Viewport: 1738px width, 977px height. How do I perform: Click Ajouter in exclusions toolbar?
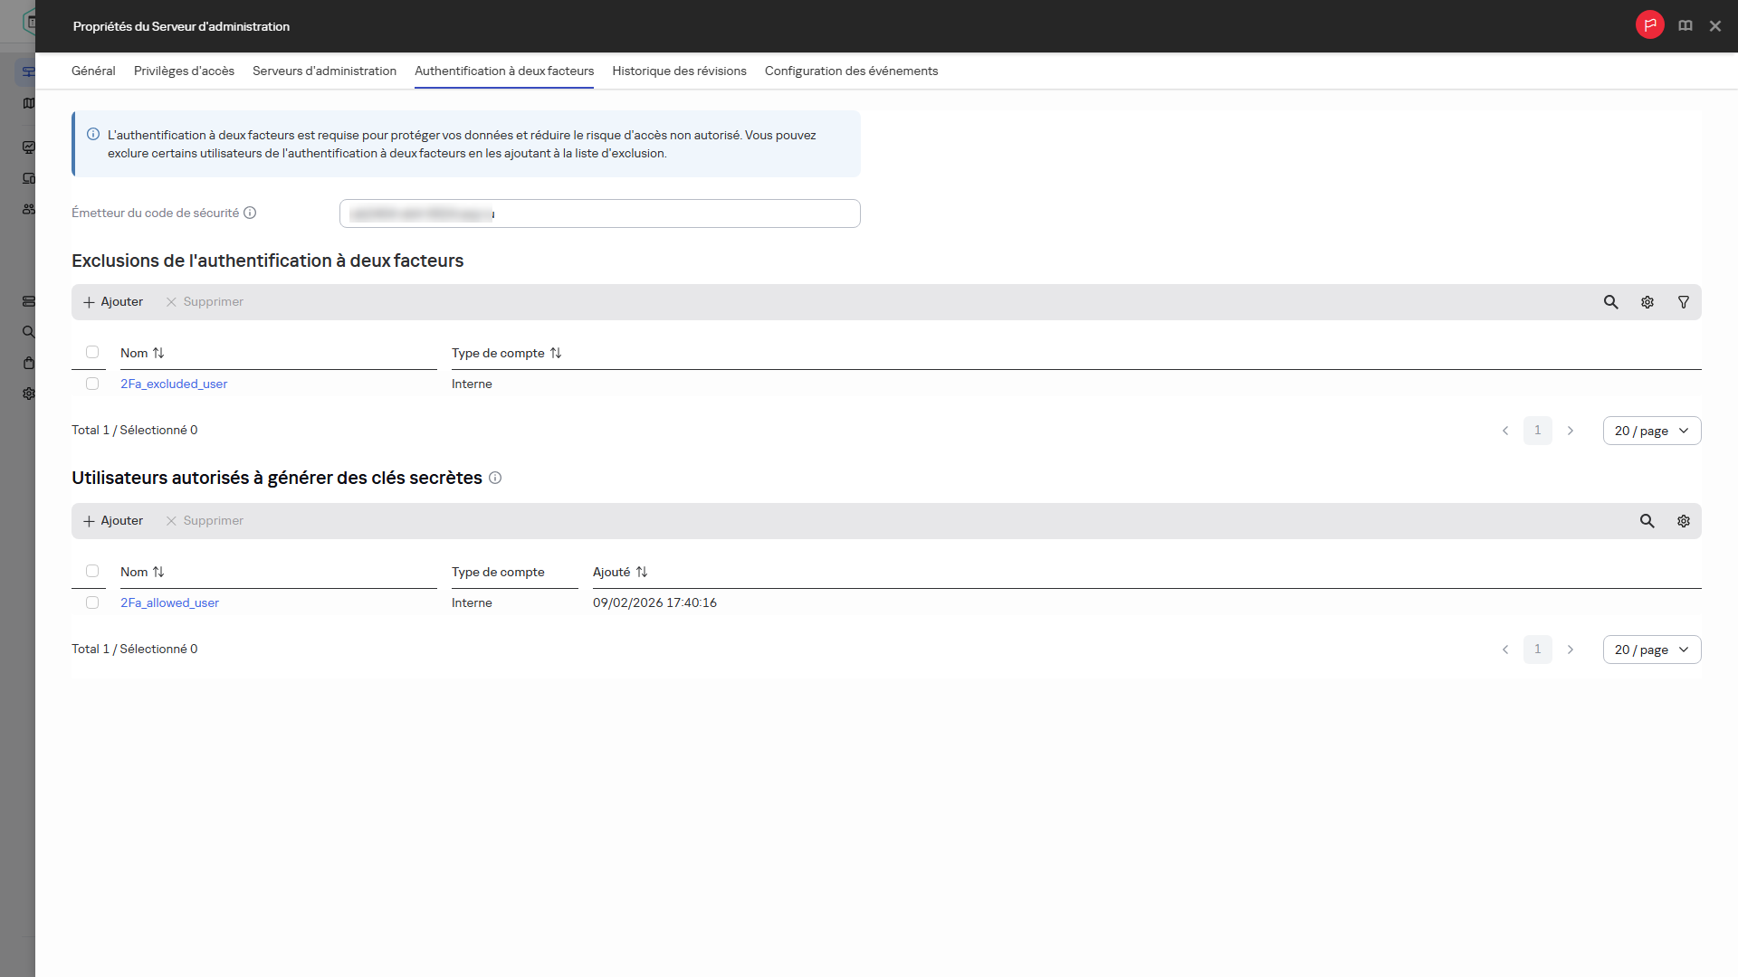(113, 302)
